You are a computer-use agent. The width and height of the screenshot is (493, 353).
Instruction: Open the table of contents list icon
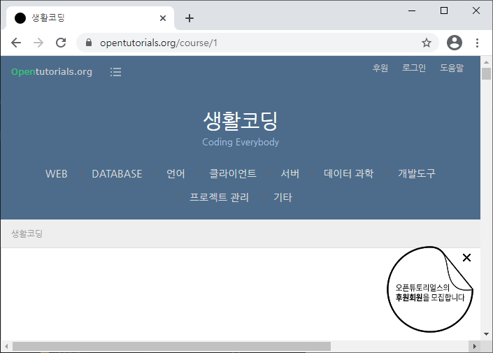coord(115,72)
